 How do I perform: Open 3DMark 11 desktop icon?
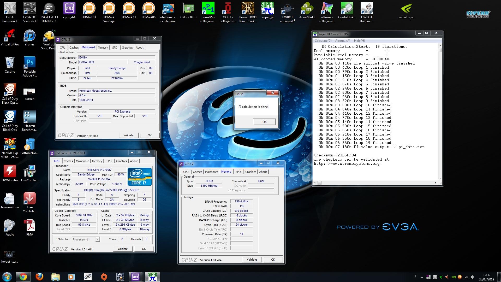tap(129, 11)
